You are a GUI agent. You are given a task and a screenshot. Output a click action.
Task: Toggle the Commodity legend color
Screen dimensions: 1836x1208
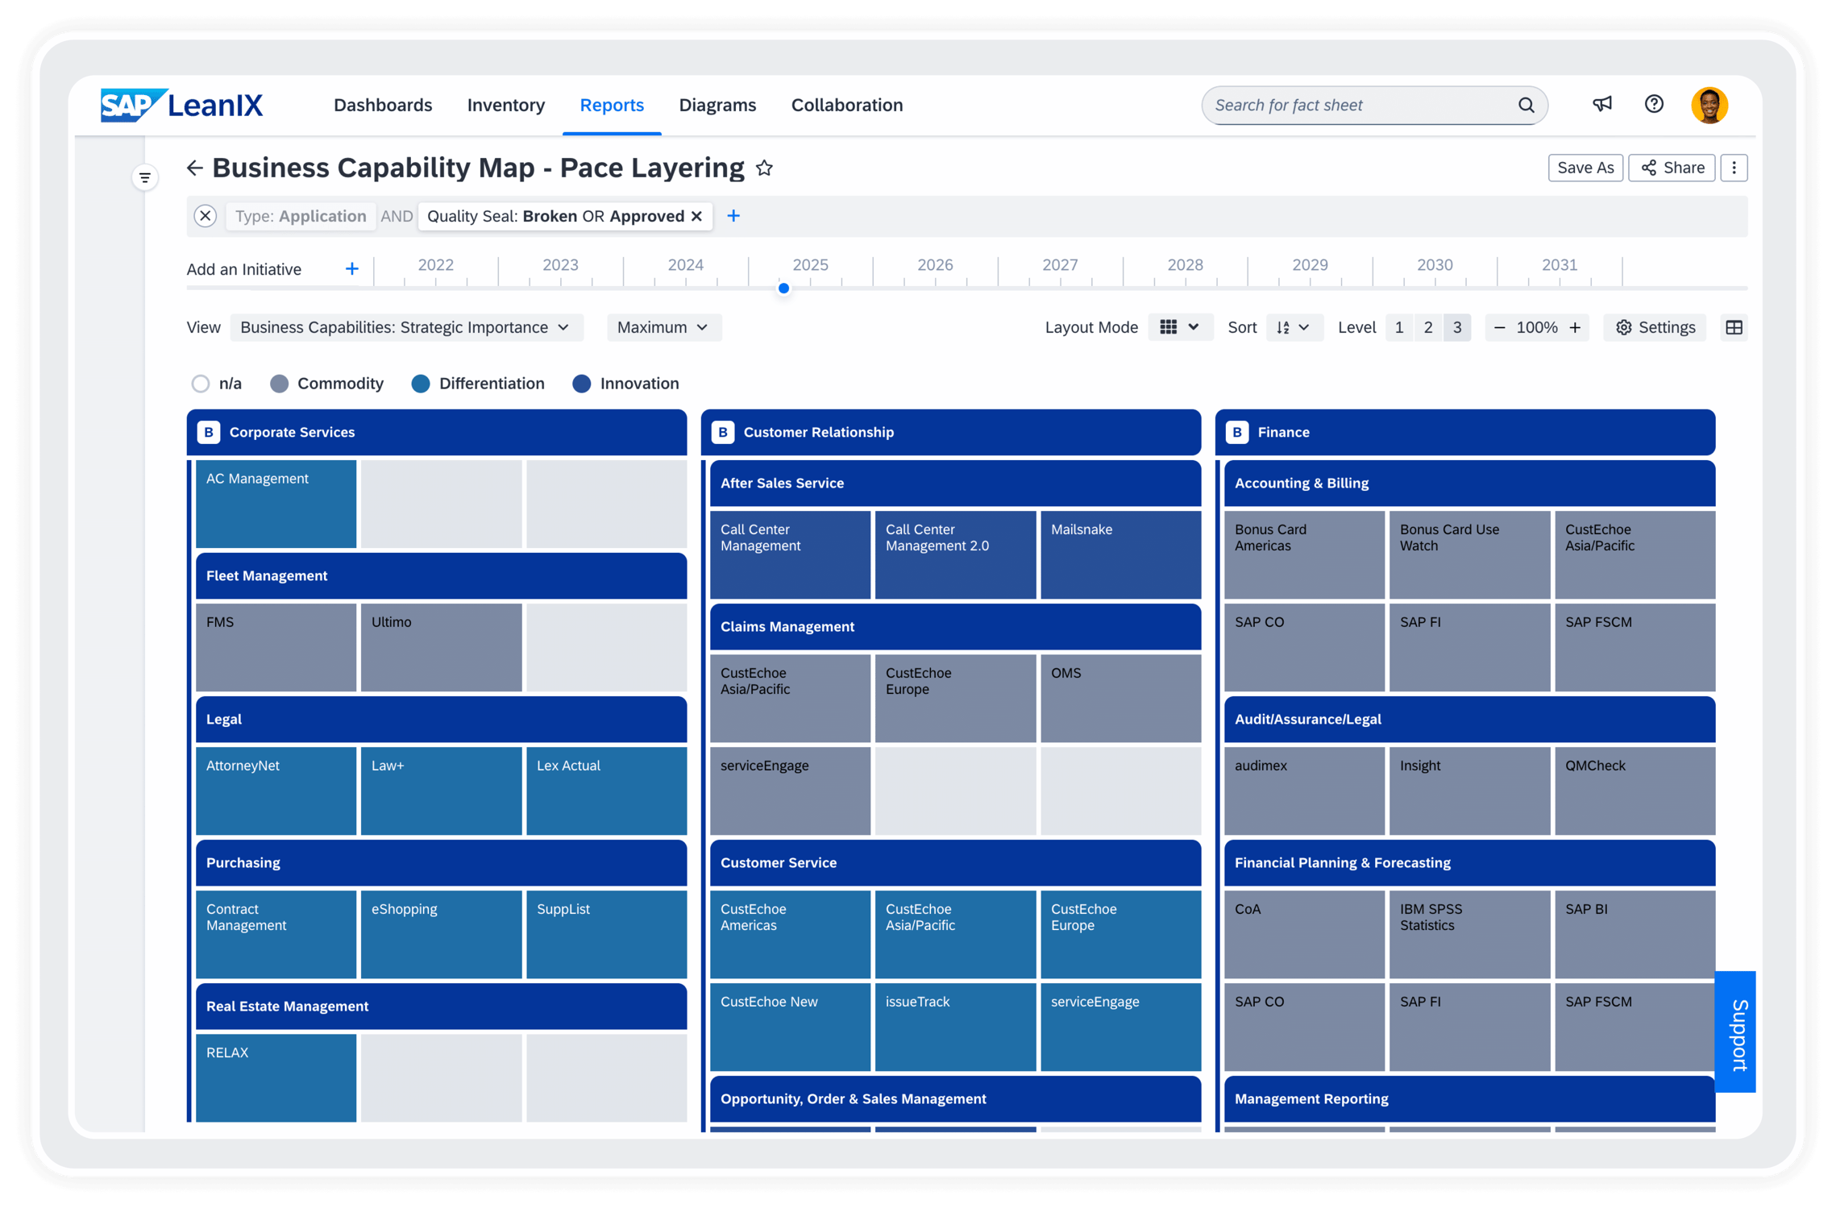[x=280, y=384]
